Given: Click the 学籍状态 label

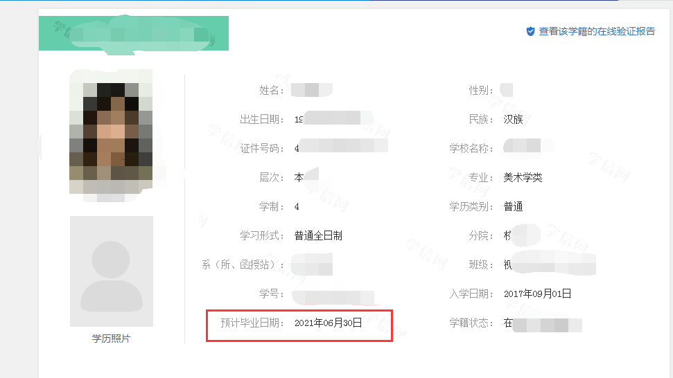Looking at the screenshot, I should pyautogui.click(x=471, y=323).
